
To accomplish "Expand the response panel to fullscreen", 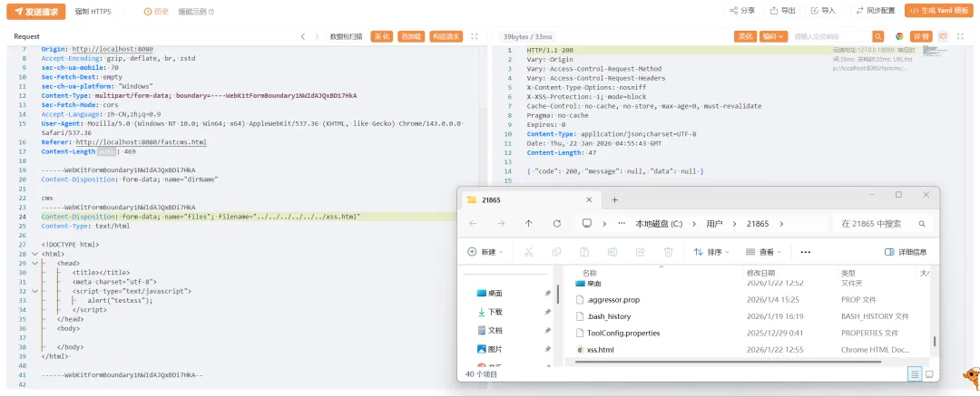I will (x=963, y=36).
